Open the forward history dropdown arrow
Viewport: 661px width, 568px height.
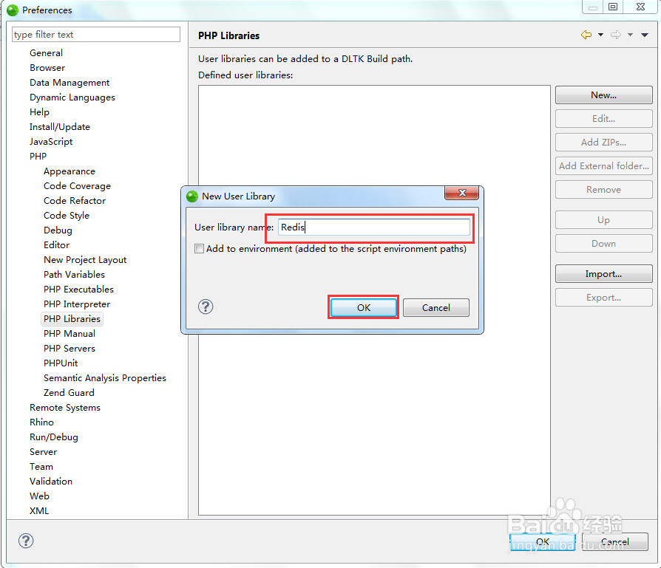[x=630, y=35]
